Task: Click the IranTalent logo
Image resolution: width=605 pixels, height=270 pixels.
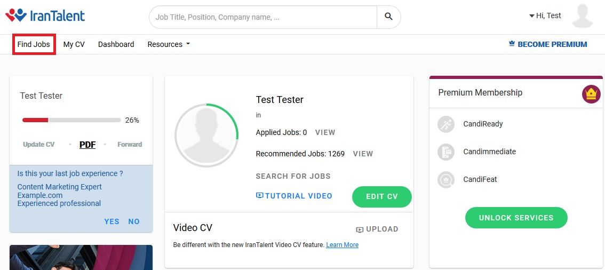Action: click(x=45, y=15)
